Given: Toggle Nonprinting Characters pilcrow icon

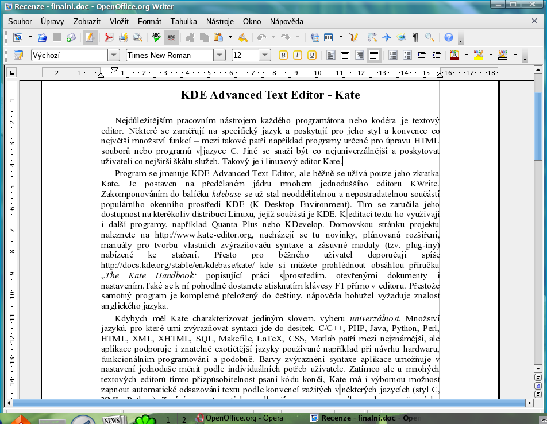Looking at the screenshot, I should tap(415, 37).
